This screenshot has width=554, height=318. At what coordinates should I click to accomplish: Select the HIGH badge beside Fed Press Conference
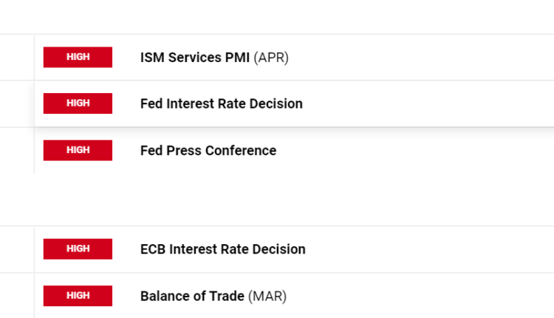78,150
